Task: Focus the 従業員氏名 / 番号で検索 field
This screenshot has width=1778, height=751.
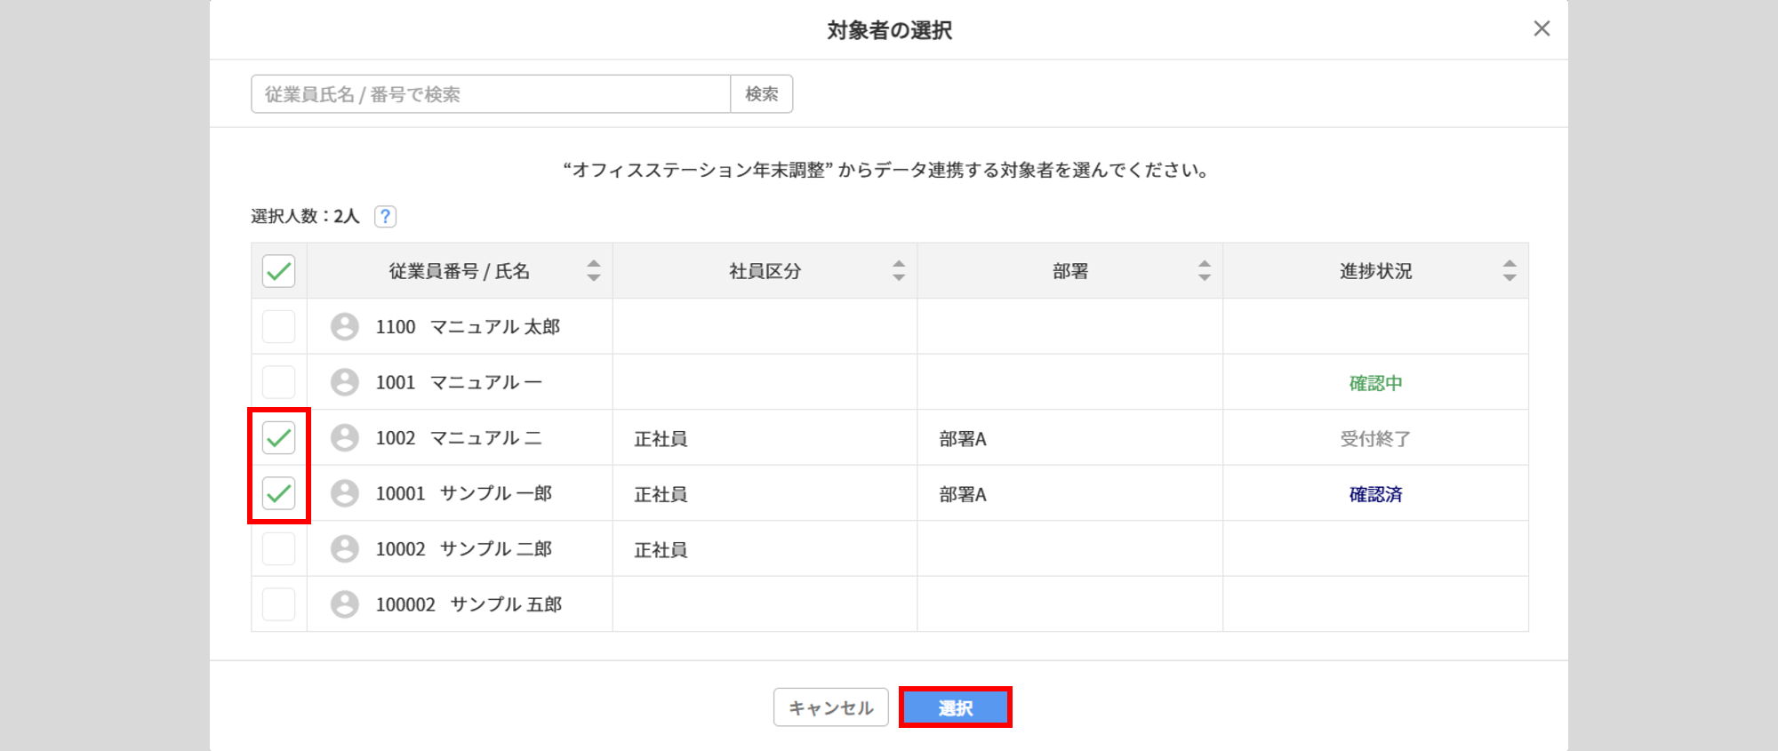Action: tap(491, 94)
